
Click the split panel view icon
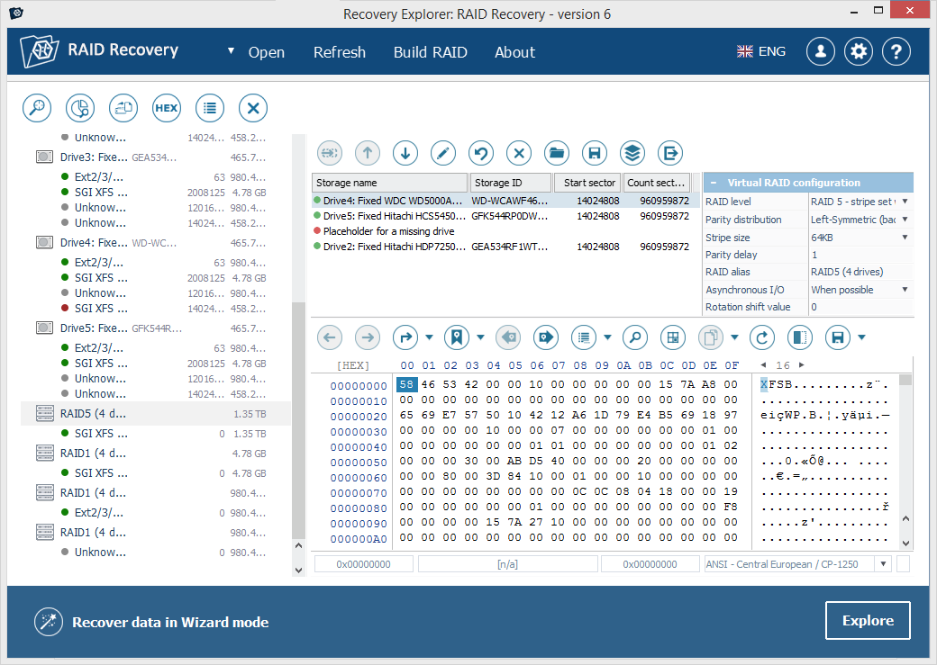(799, 337)
